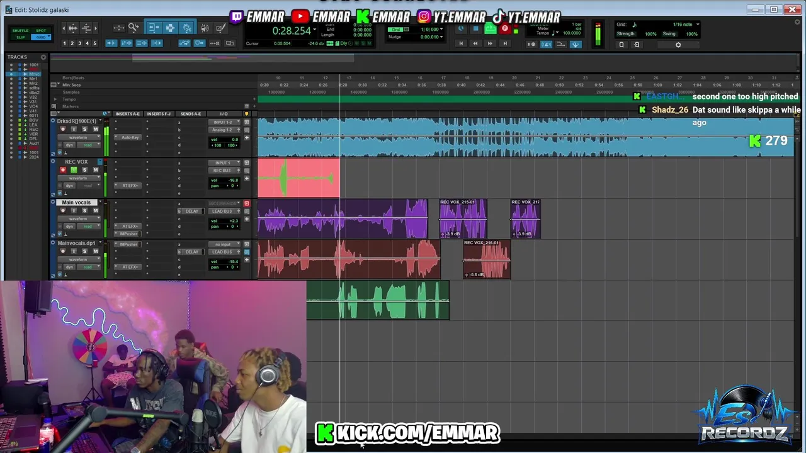The height and width of the screenshot is (453, 806).
Task: Open AT EFX+ insert on REC VOX
Action: 130,186
